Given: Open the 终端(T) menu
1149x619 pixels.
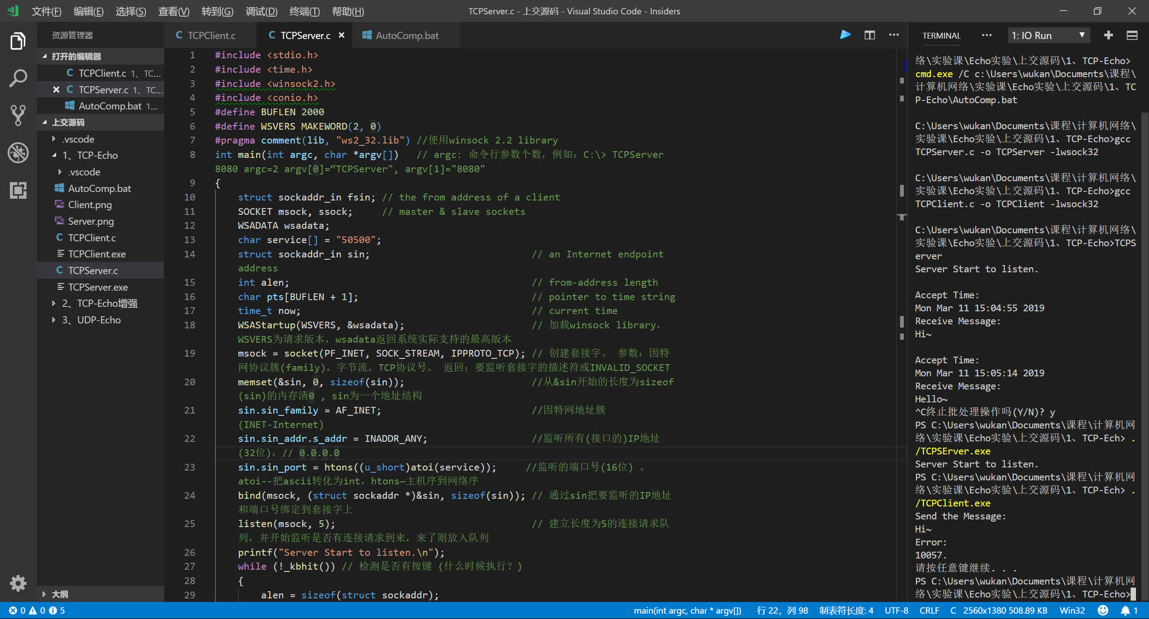Looking at the screenshot, I should 304,11.
